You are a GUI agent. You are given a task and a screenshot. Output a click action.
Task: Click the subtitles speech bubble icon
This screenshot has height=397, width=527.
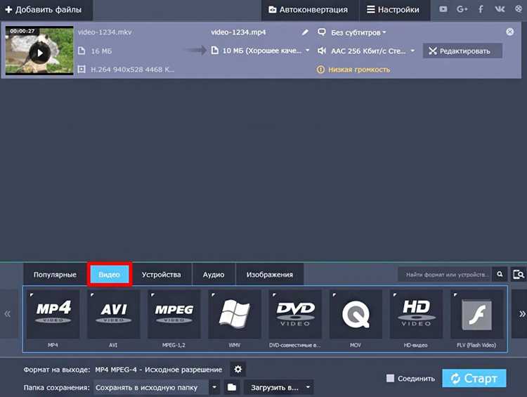pyautogui.click(x=322, y=32)
